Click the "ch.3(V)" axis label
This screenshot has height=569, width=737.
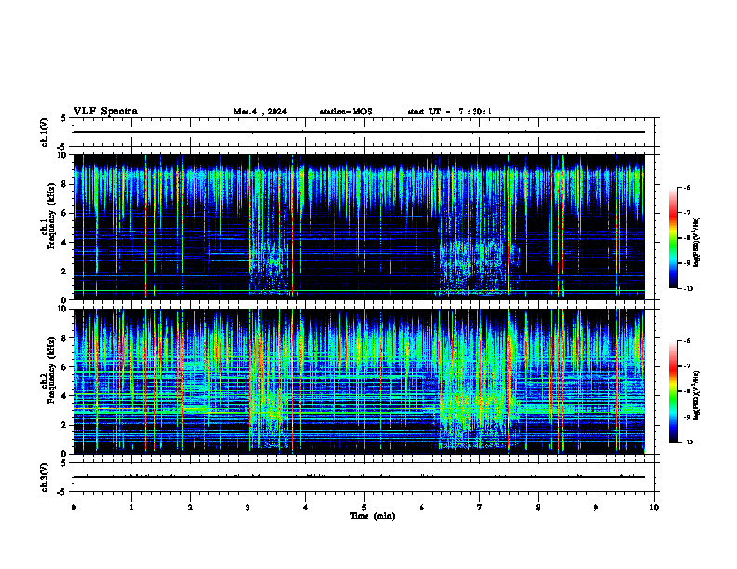(x=44, y=477)
